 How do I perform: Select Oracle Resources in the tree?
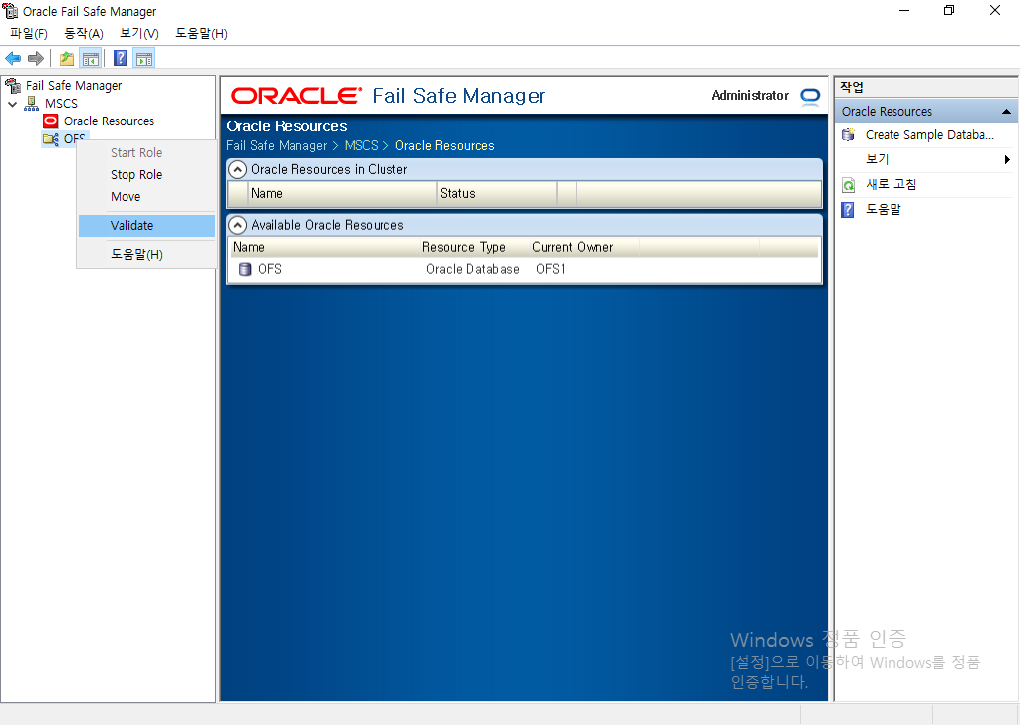tap(110, 121)
